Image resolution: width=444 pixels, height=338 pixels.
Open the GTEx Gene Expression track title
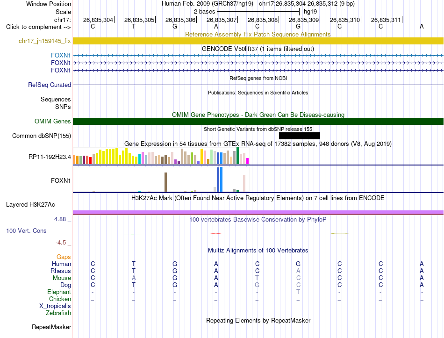(258, 144)
